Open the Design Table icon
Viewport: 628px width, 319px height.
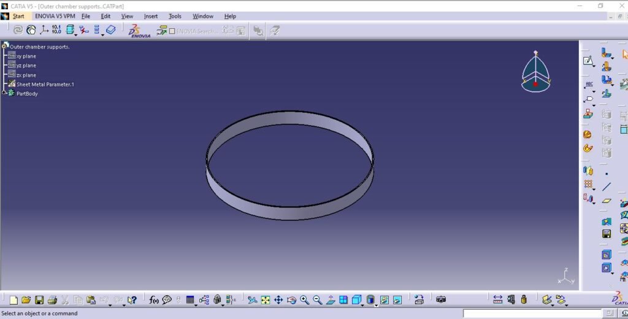(190, 300)
